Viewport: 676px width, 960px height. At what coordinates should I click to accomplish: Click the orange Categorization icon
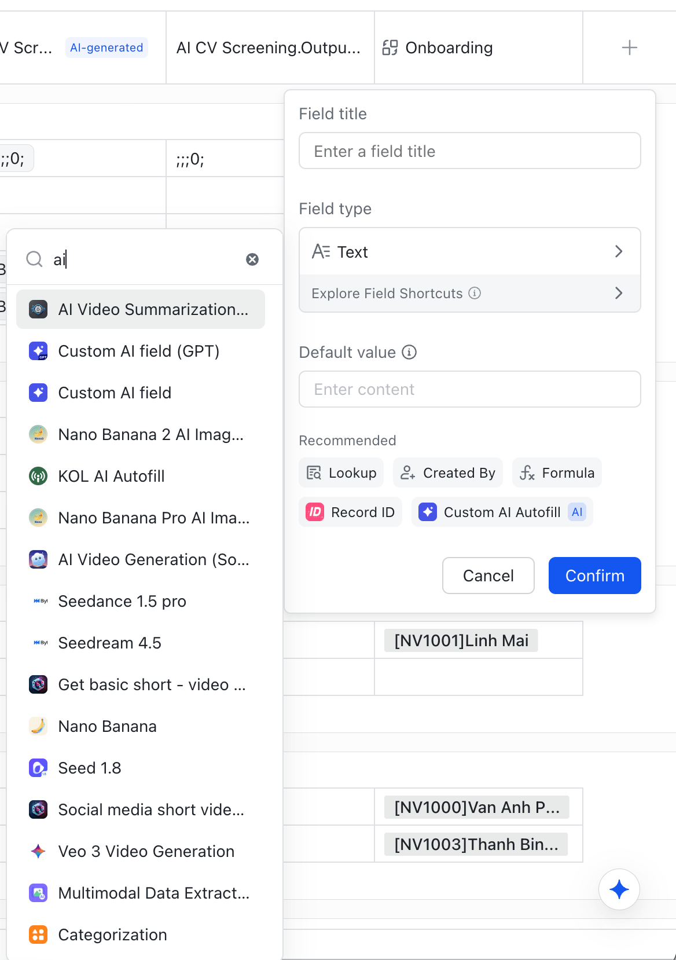tap(38, 935)
